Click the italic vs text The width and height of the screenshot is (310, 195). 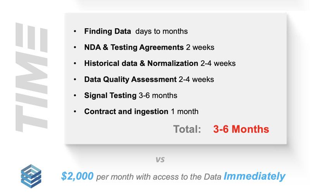point(160,159)
